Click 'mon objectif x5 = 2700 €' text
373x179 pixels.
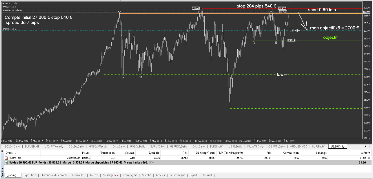[334, 28]
